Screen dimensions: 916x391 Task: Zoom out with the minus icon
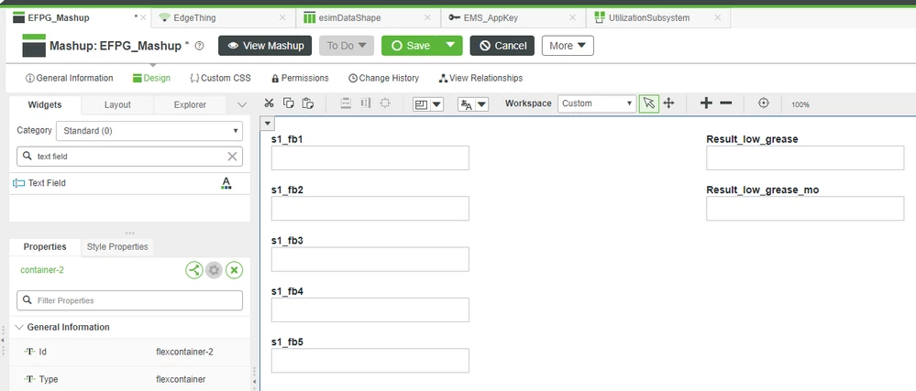point(725,103)
